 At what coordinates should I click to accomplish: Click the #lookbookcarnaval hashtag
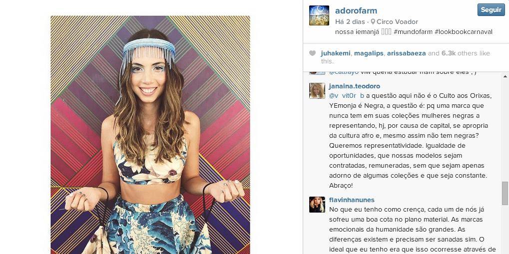pos(463,32)
